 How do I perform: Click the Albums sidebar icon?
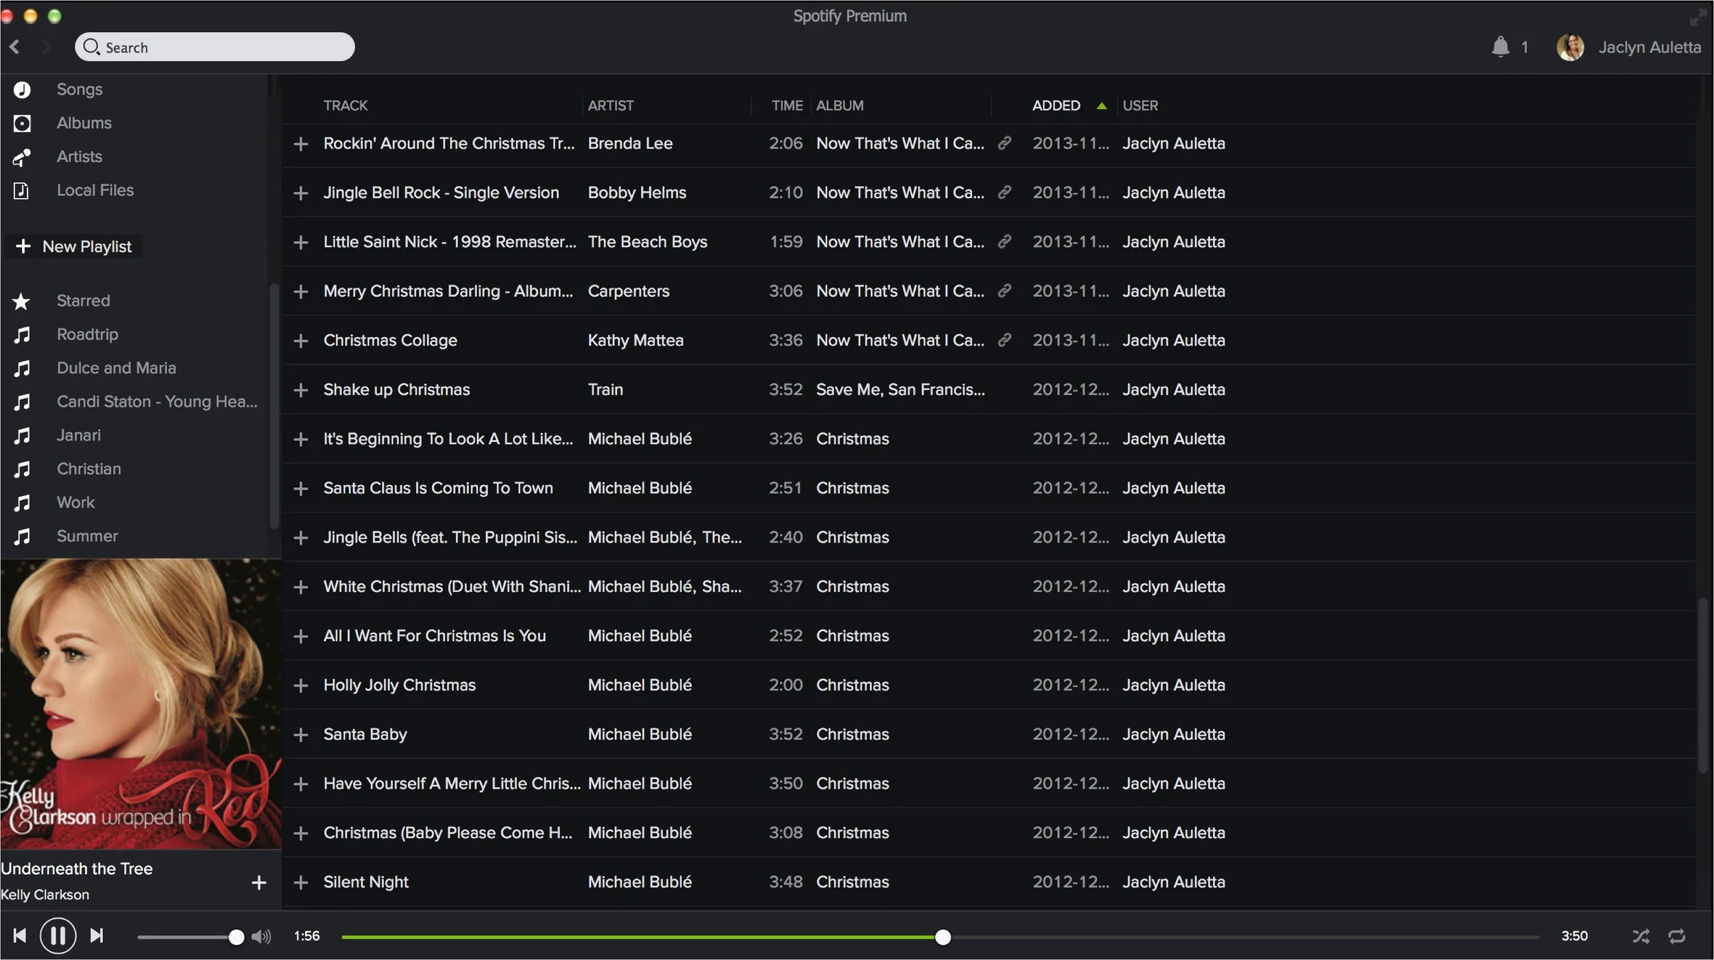[22, 123]
